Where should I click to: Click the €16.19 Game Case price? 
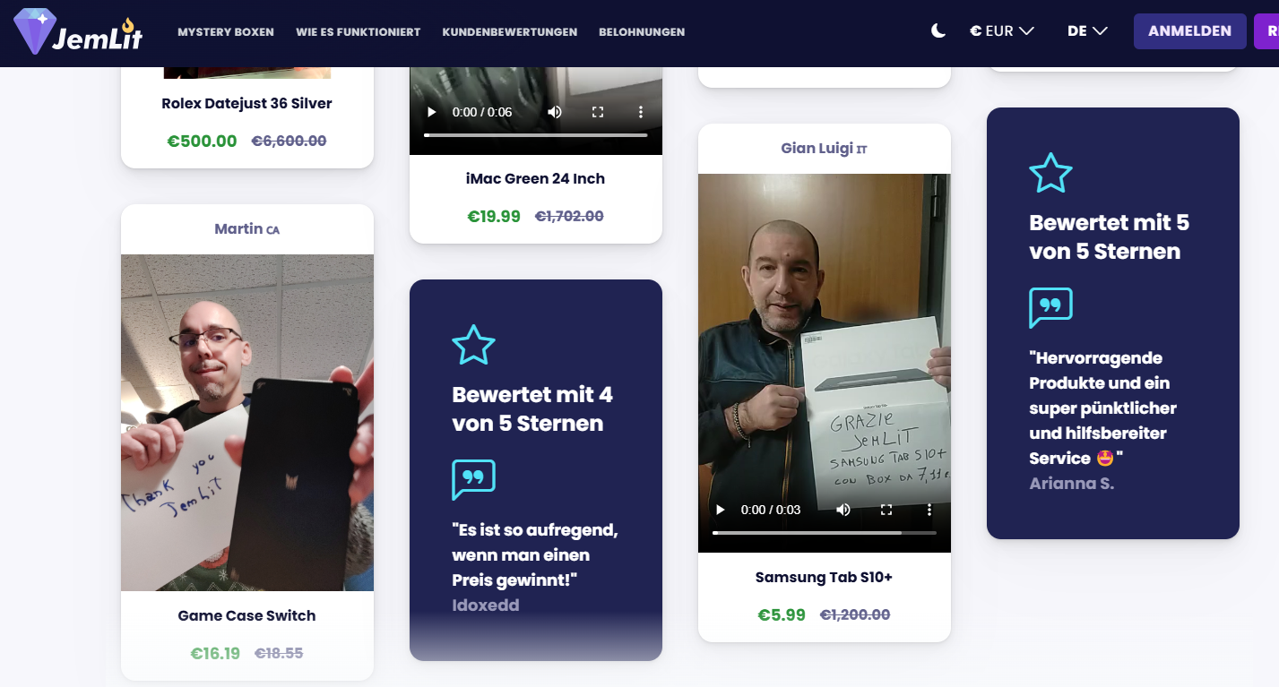[215, 653]
